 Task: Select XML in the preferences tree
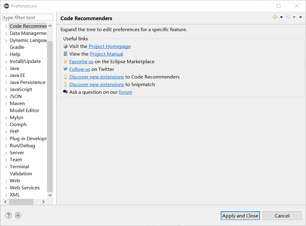tap(15, 195)
